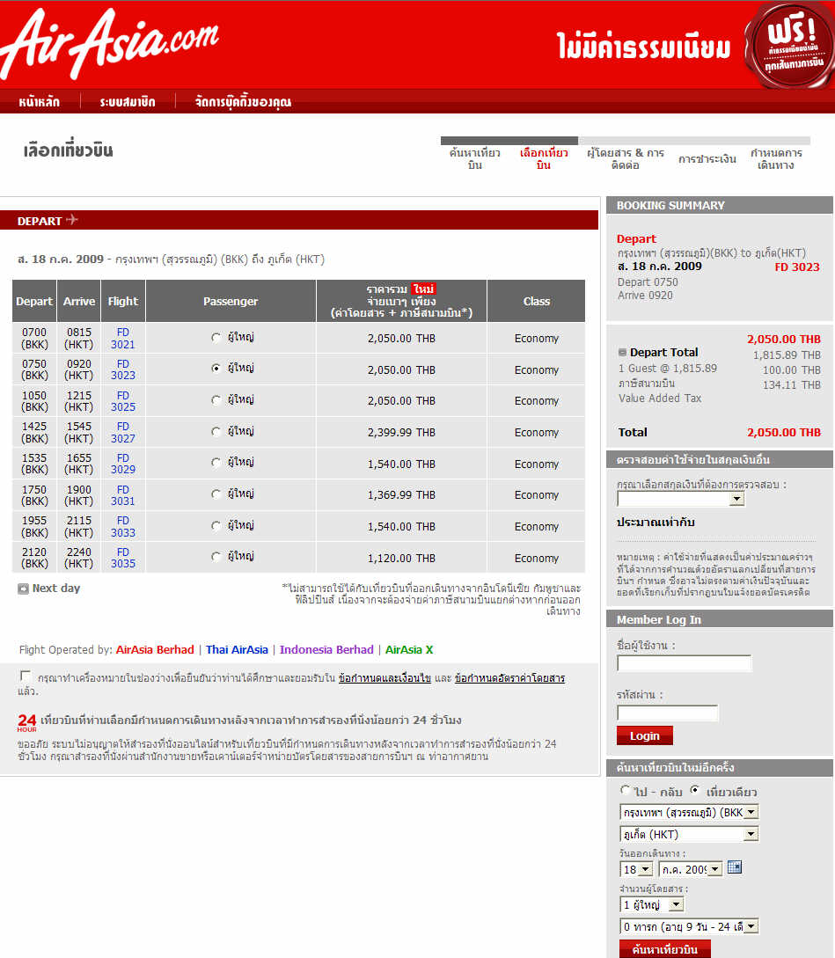Click the 2,399.99 THB fare cell
This screenshot has width=835, height=958.
tap(401, 433)
